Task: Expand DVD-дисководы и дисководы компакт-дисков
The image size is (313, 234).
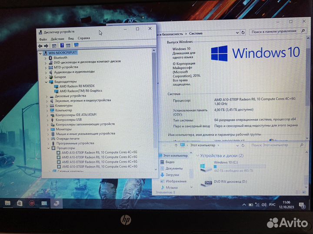Action: [46, 63]
